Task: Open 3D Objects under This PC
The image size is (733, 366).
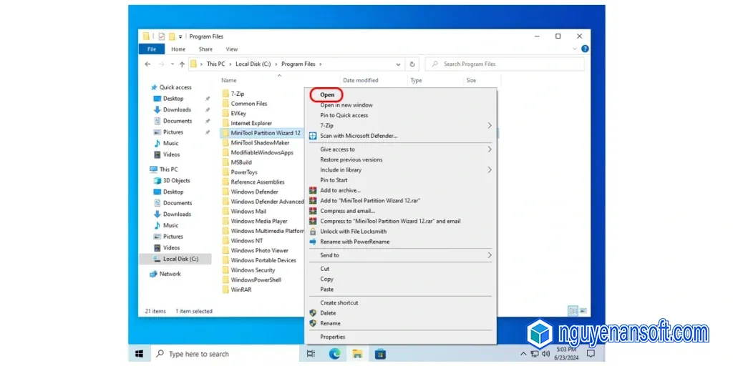Action: [176, 181]
